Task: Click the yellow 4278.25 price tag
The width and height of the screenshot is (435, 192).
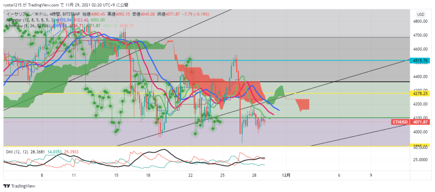Action: coord(422,93)
